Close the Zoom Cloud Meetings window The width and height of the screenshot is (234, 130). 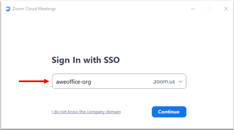pyautogui.click(x=226, y=9)
